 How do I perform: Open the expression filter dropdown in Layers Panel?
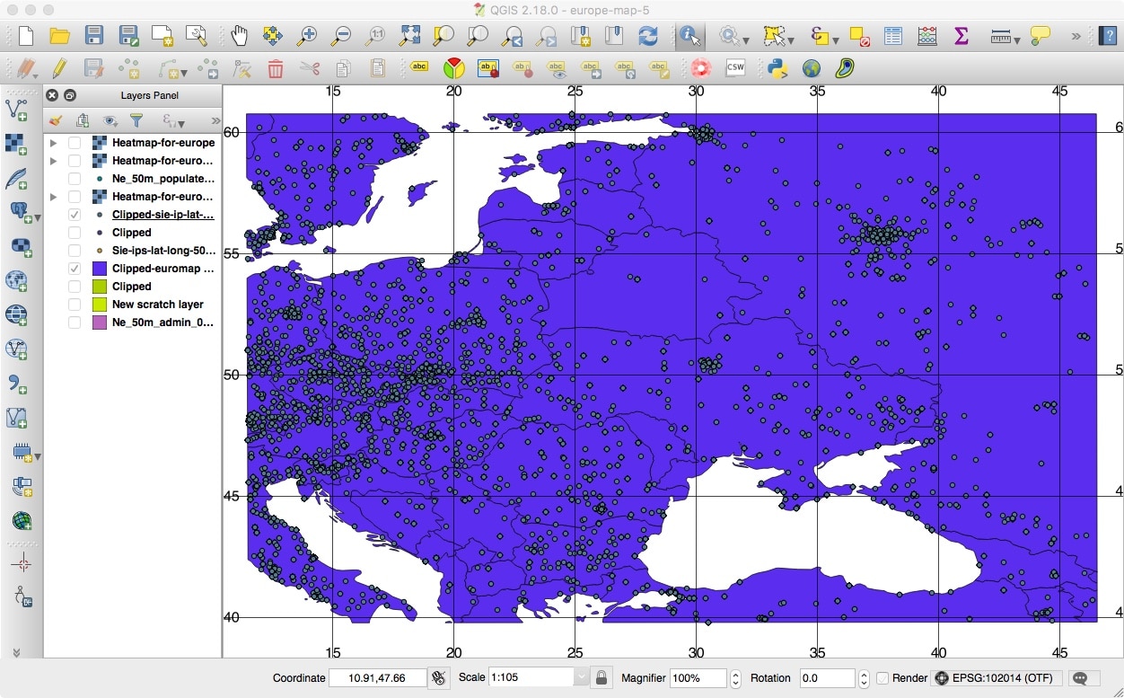coord(171,119)
